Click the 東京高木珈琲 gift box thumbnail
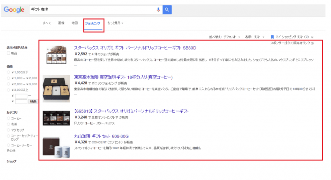Screen dimensions: 331x180 [x=56, y=89]
